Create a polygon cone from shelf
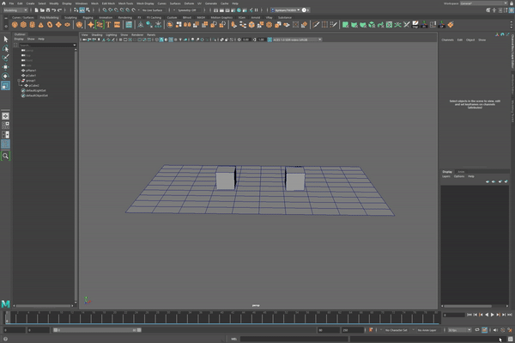The height and width of the screenshot is (343, 515). click(40, 25)
